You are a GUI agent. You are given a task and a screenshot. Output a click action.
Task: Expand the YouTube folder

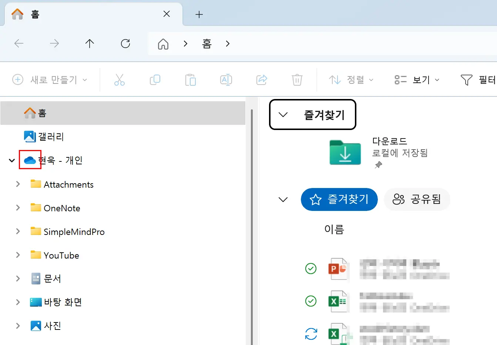click(18, 255)
